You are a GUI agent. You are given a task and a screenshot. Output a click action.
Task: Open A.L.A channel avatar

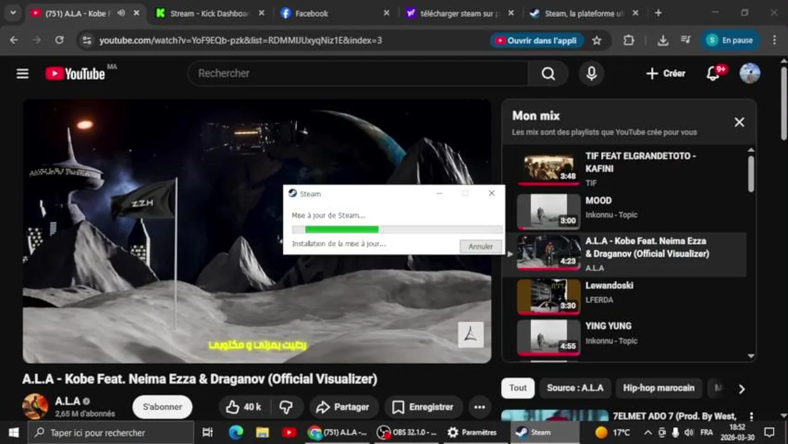coord(35,407)
